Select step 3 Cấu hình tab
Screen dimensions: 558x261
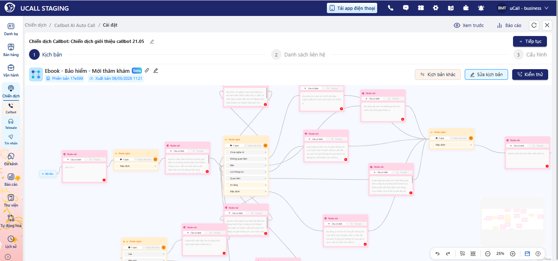[530, 54]
